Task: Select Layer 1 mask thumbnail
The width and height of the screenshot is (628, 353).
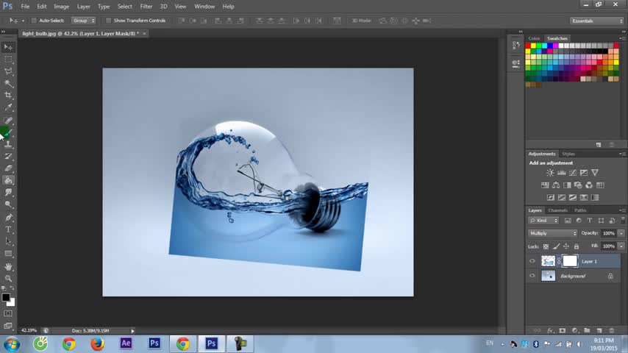Action: 570,261
